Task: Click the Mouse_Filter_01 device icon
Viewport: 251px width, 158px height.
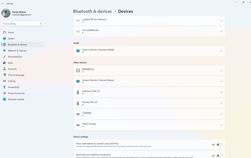Action: [x=78, y=103]
